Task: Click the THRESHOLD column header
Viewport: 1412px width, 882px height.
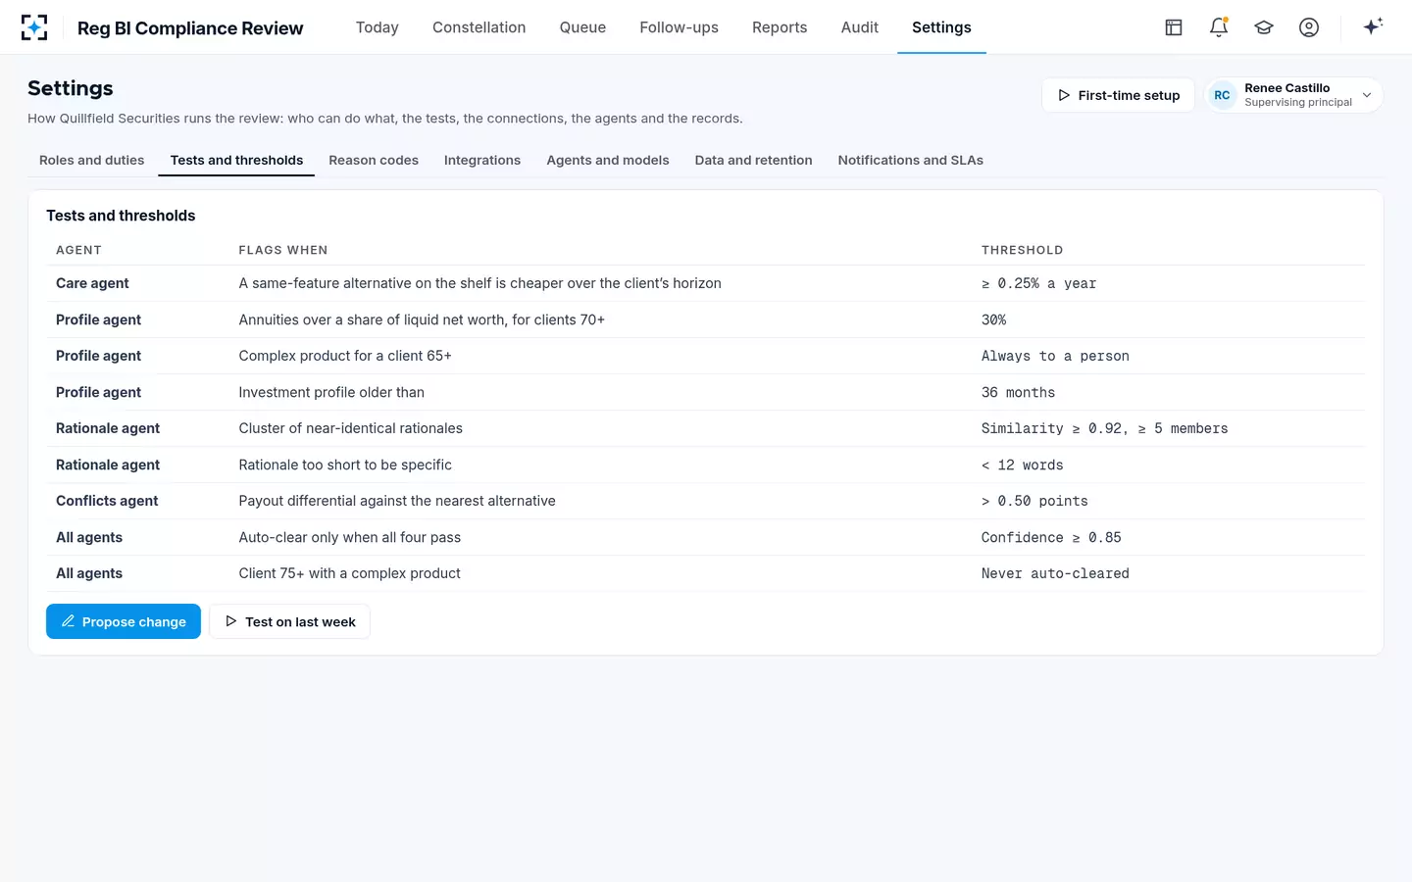Action: [1022, 250]
